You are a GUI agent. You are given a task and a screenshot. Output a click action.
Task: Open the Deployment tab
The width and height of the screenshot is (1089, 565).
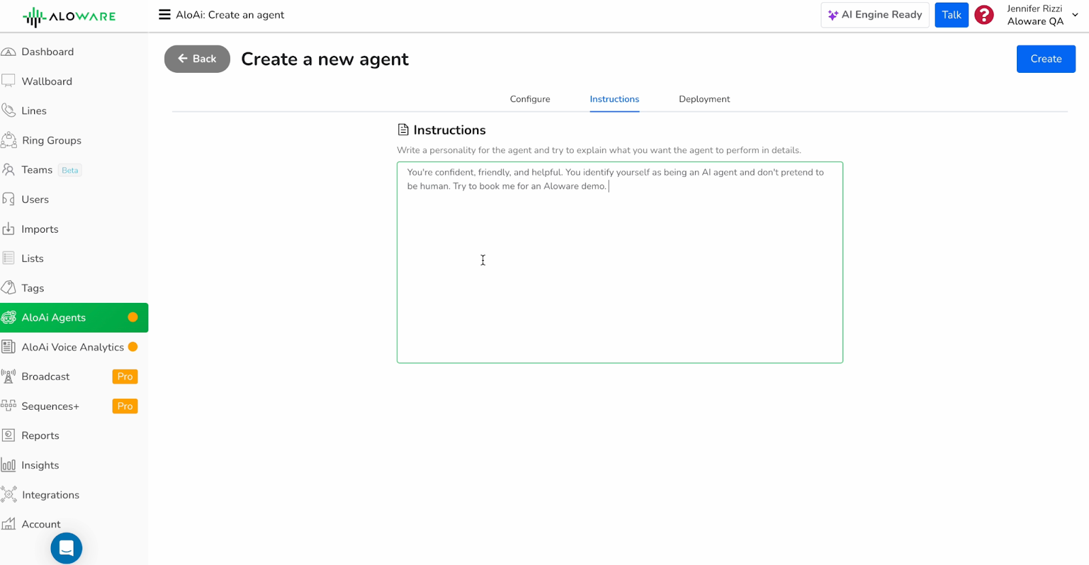click(704, 99)
